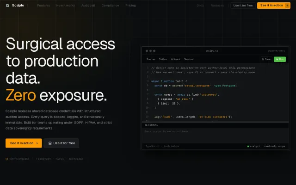Viewport: 296px width, 185px height.
Task: Click the header See it in action button
Action: [273, 6]
